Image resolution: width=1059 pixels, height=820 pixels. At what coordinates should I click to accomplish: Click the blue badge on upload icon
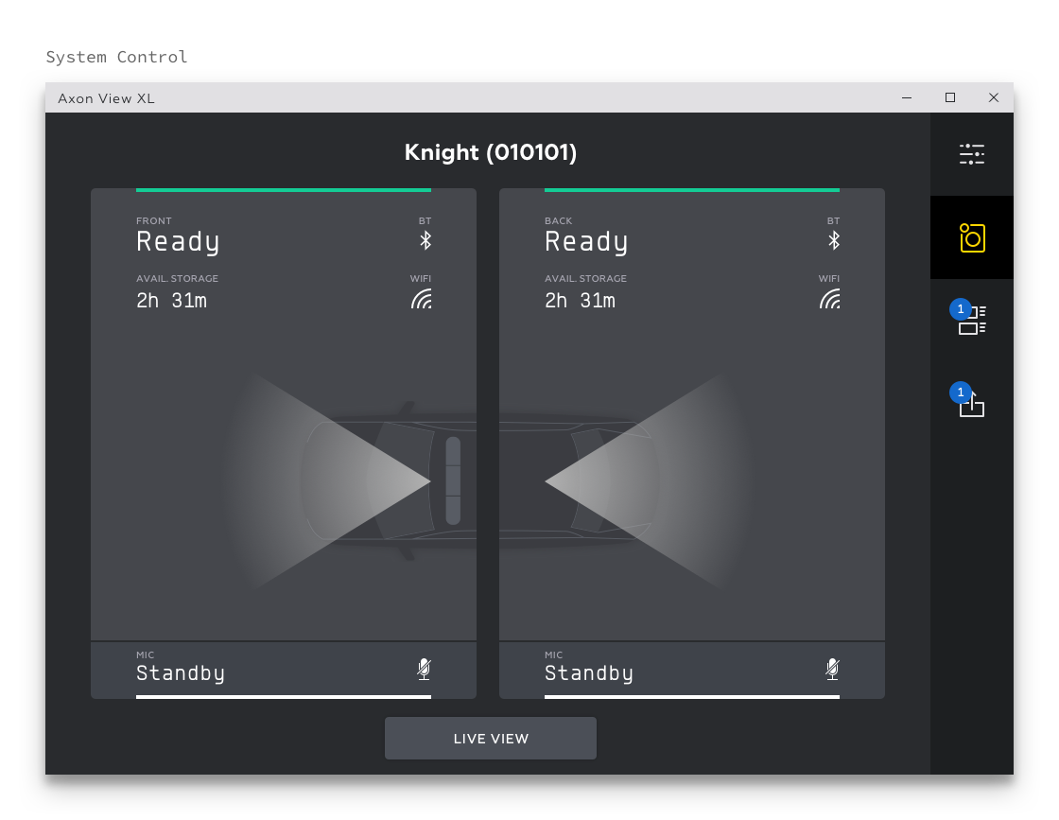pyautogui.click(x=961, y=393)
